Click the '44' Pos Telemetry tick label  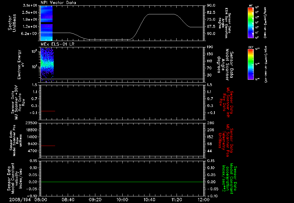pos(209,151)
